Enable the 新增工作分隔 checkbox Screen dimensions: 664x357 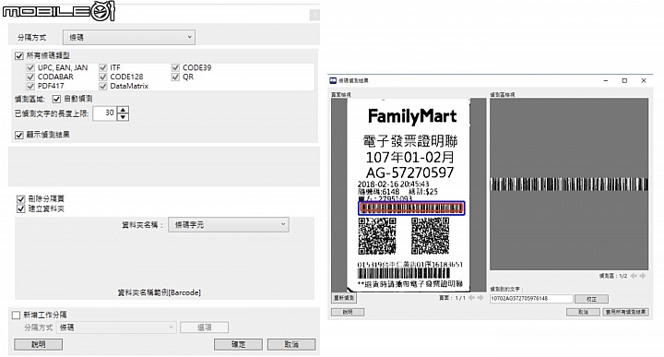[16, 315]
